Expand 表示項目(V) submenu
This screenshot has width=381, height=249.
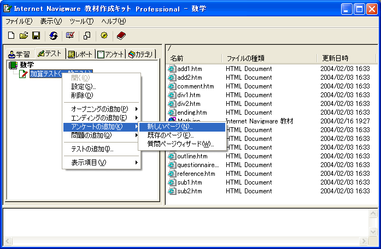(x=102, y=162)
